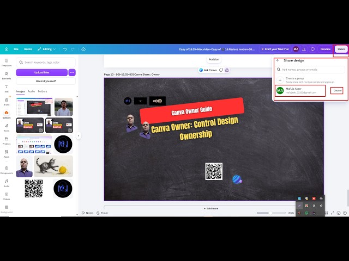Image resolution: width=349 pixels, height=261 pixels.
Task: Open upload more options three-dot button
Action: (x=72, y=72)
